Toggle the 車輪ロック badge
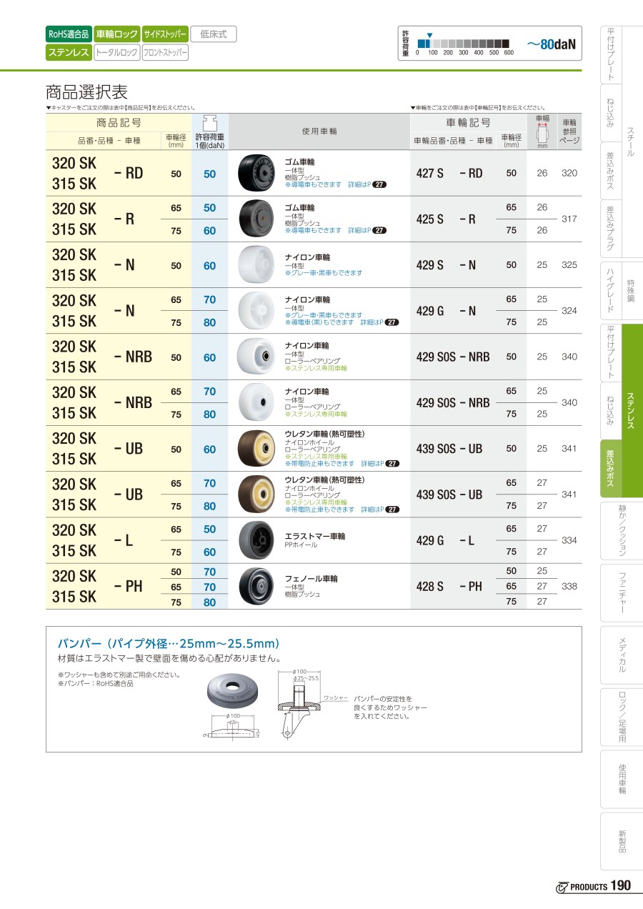The height and width of the screenshot is (909, 643). point(116,34)
